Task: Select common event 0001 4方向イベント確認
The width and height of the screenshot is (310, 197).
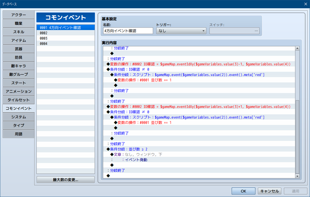Action: tap(66, 28)
